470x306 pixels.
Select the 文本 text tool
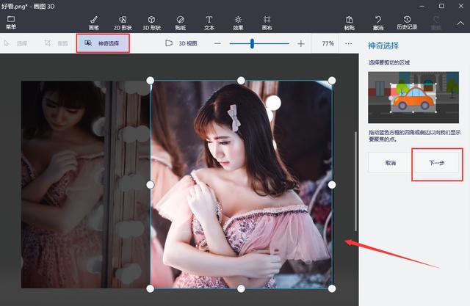point(209,22)
